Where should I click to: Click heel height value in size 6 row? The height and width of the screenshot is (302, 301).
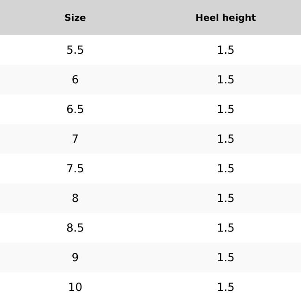coord(226,80)
